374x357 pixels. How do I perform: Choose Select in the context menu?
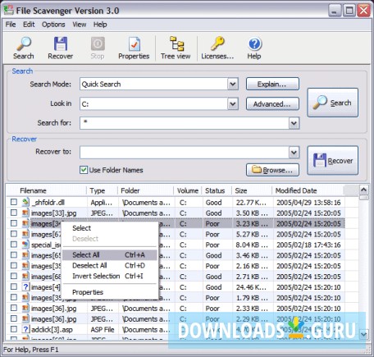[x=110, y=228]
